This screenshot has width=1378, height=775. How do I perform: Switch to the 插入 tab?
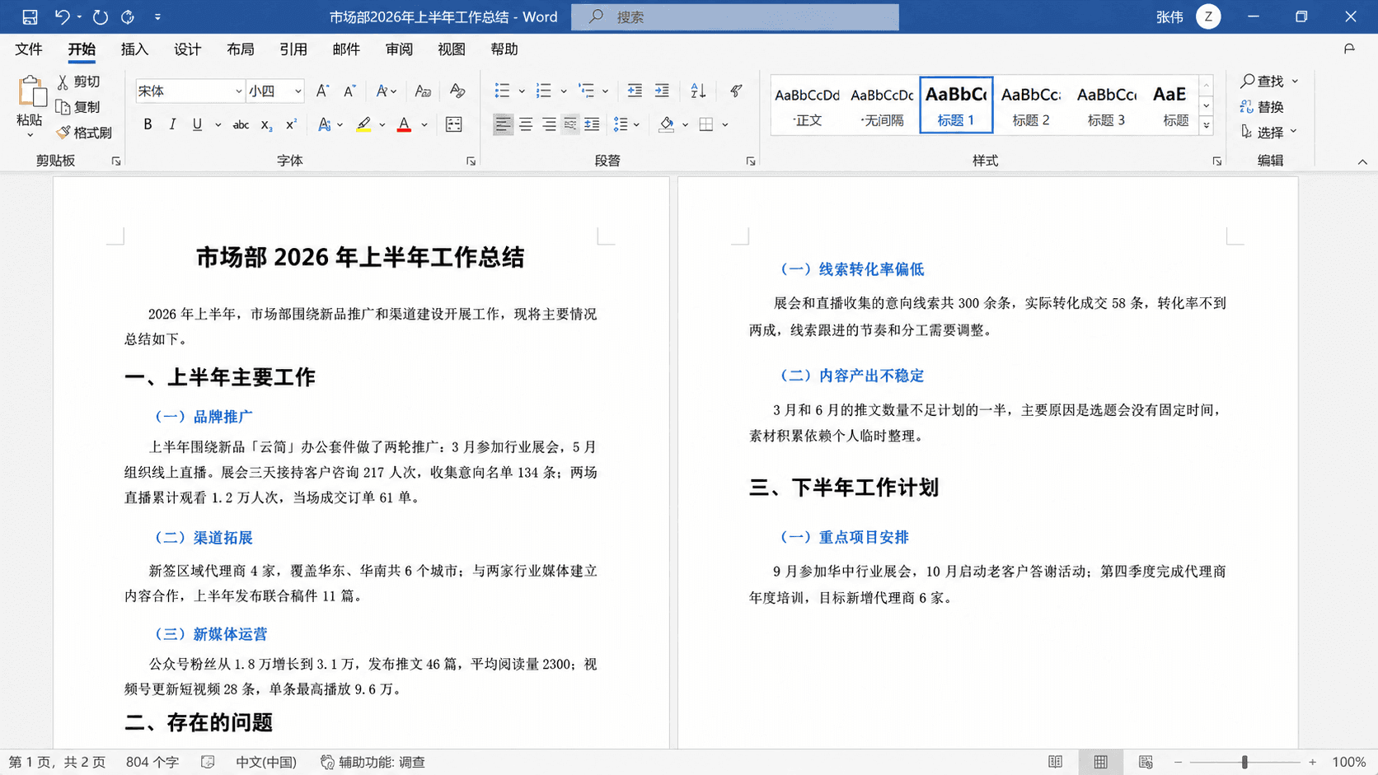134,49
